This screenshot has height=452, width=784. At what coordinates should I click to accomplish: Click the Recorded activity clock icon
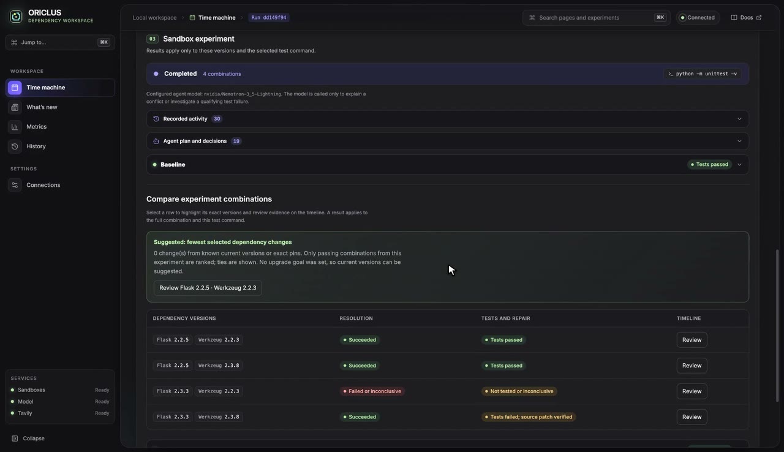[x=156, y=119]
